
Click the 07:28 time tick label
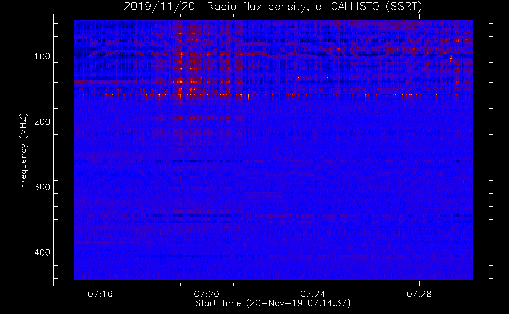coord(419,294)
